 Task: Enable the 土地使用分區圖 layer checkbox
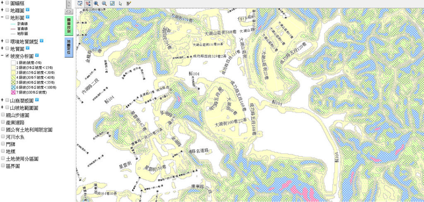pyautogui.click(x=3, y=159)
